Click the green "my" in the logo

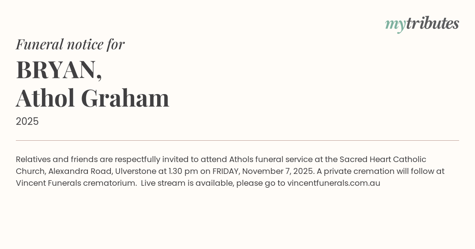[395, 25]
